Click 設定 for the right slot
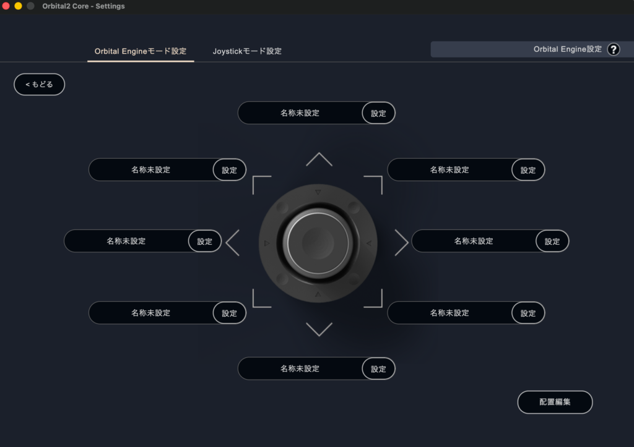 552,241
